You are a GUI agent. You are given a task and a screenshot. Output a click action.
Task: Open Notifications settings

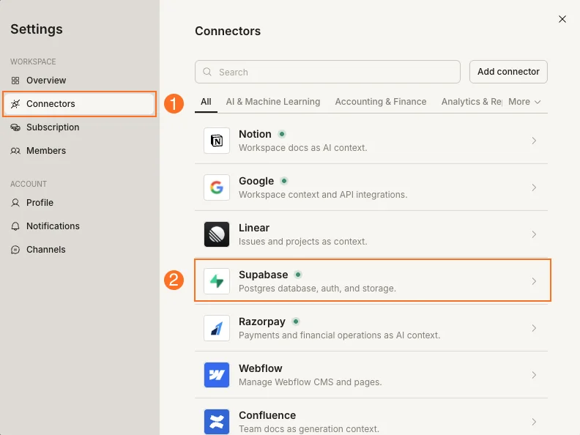pos(79,226)
